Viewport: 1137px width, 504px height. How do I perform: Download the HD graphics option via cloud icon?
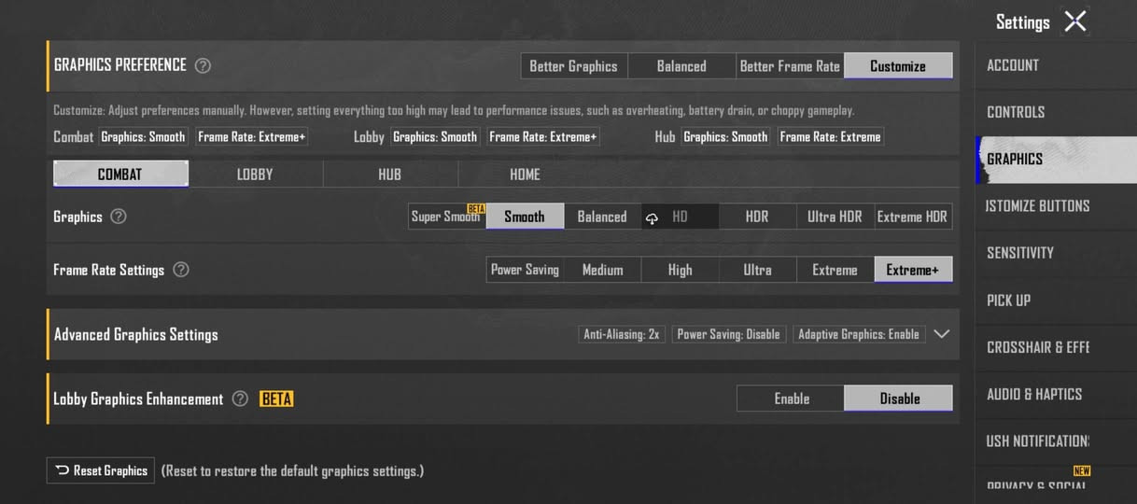click(653, 217)
